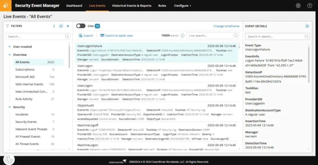The image size is (318, 165).
Task: Open the settings gear icon
Action: coord(298,6)
